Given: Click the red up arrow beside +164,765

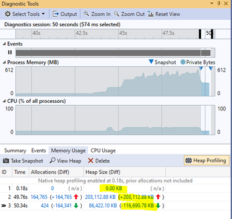Looking at the screenshot, I should [76, 197].
